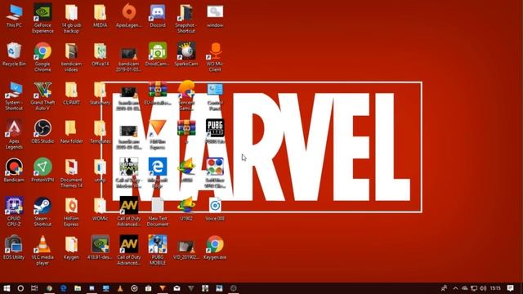Switch to HitFilm orange triangle on taskbar
The width and height of the screenshot is (523, 294).
point(163,288)
